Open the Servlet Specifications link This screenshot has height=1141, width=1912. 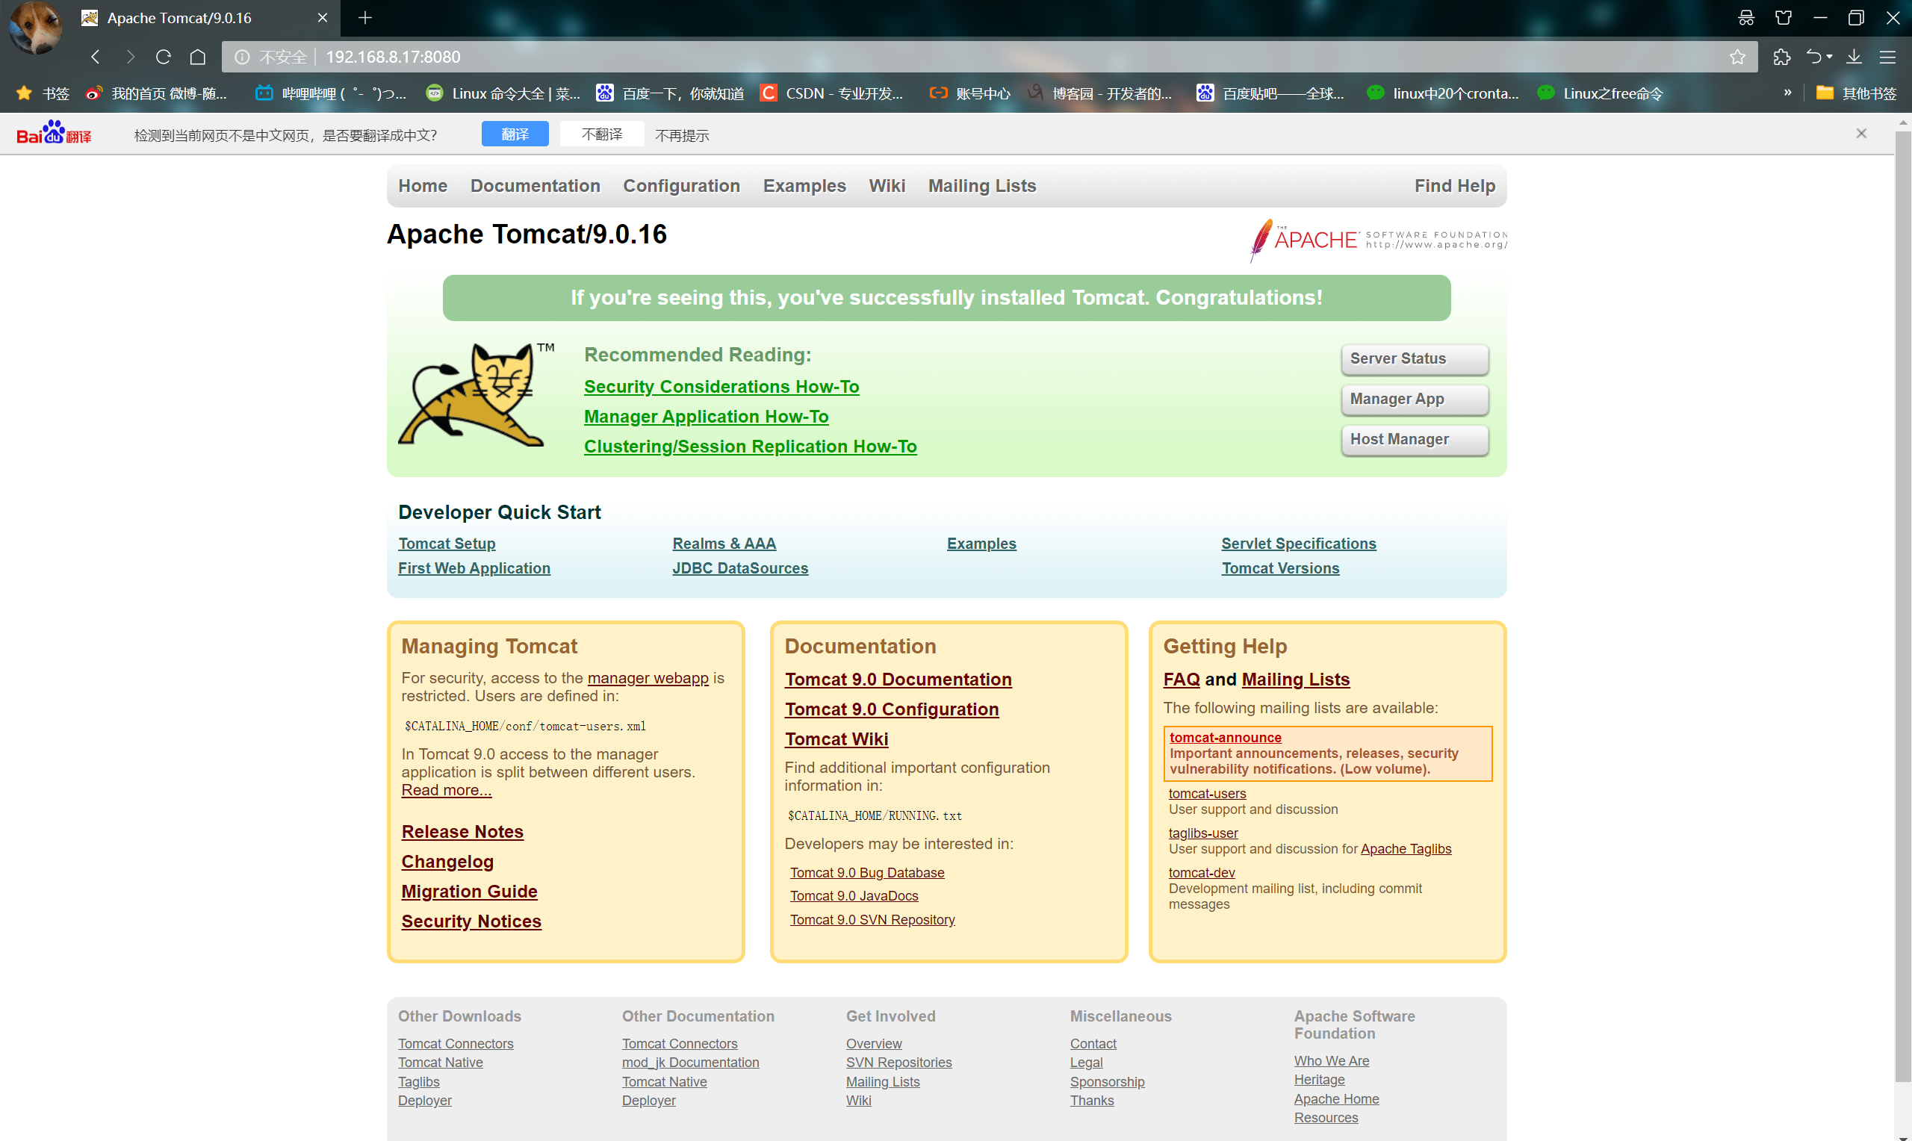pos(1299,544)
